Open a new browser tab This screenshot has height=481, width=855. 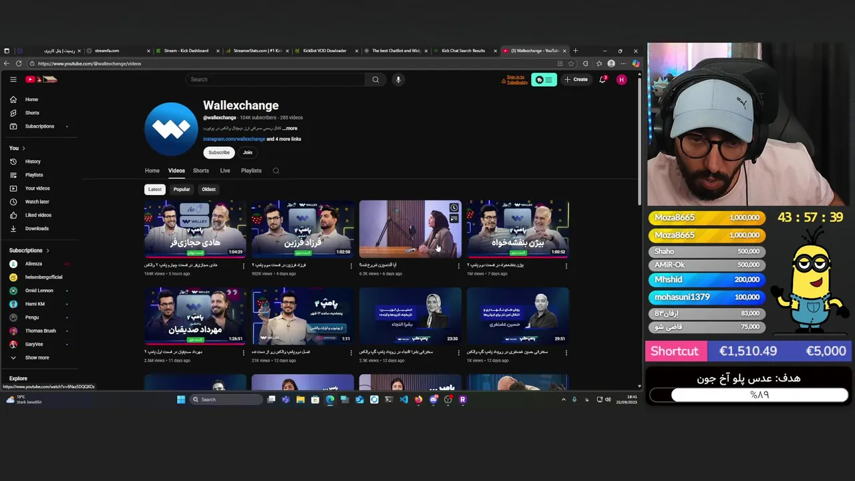tap(575, 51)
